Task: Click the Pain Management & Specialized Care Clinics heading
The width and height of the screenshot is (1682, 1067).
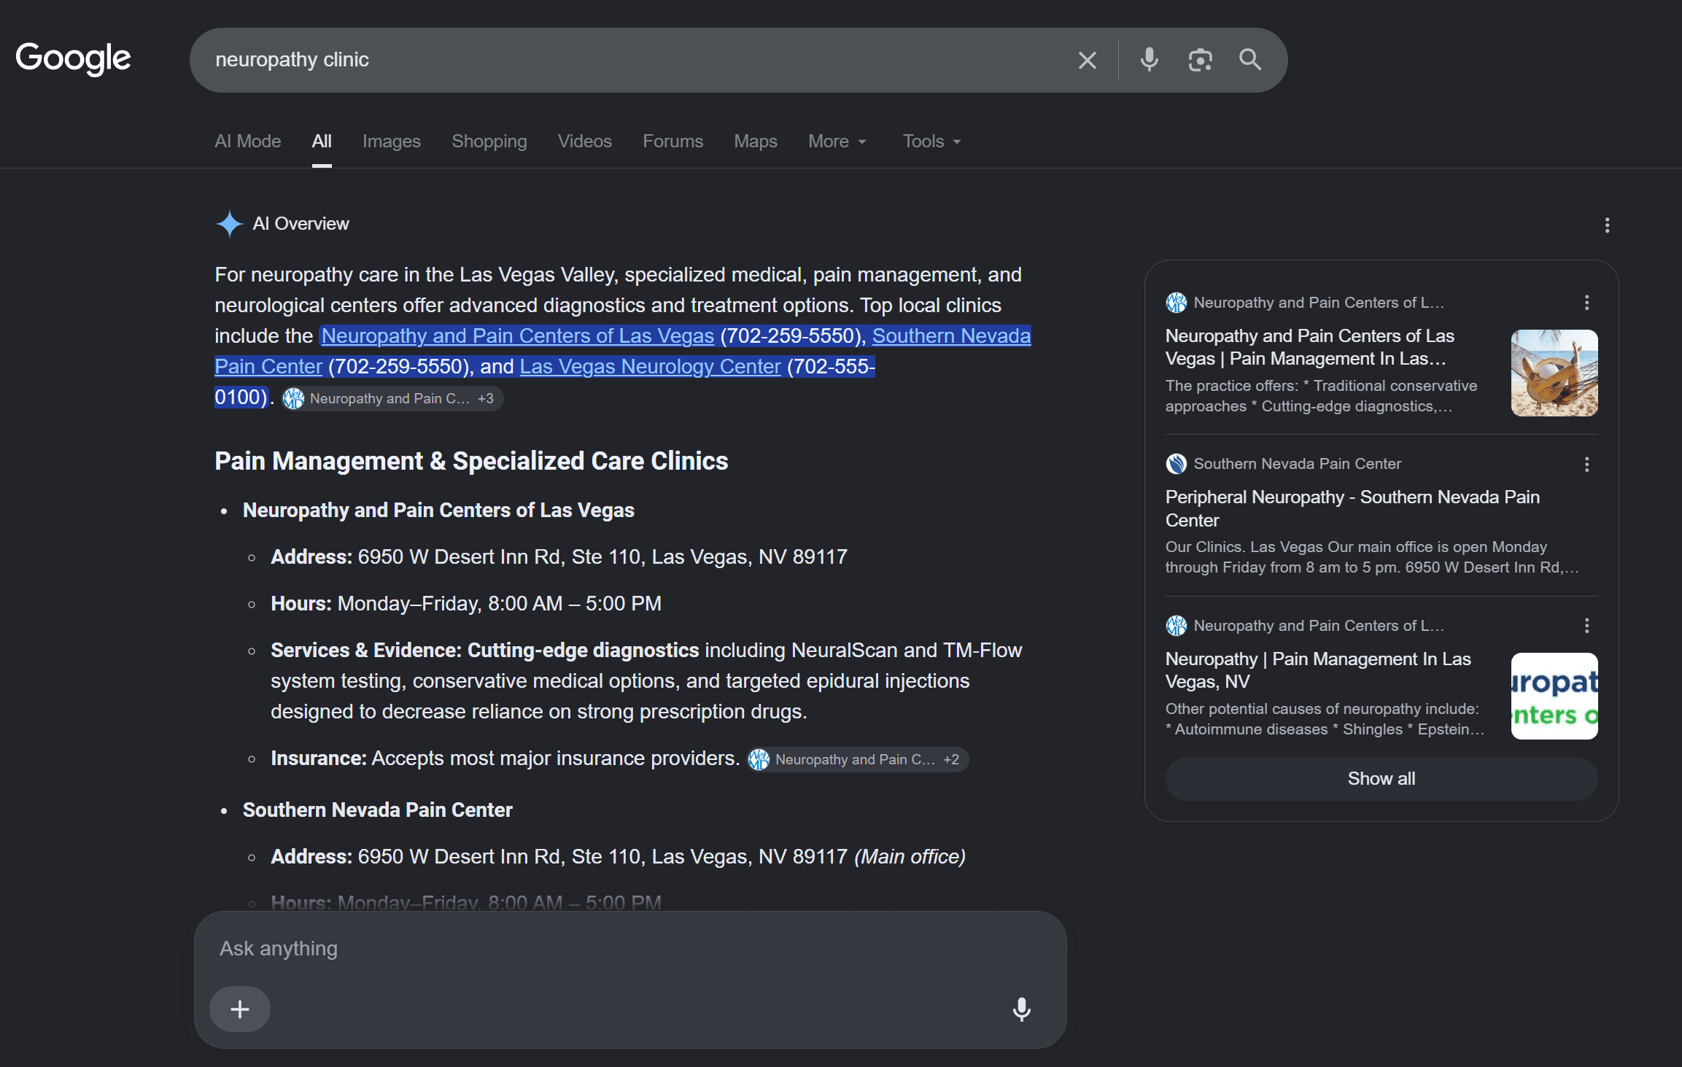Action: [471, 462]
